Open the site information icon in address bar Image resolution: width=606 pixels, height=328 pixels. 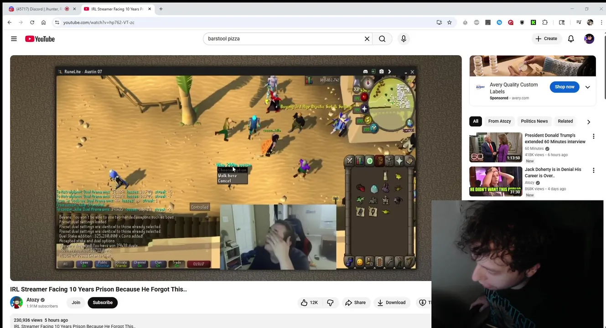coord(57,22)
